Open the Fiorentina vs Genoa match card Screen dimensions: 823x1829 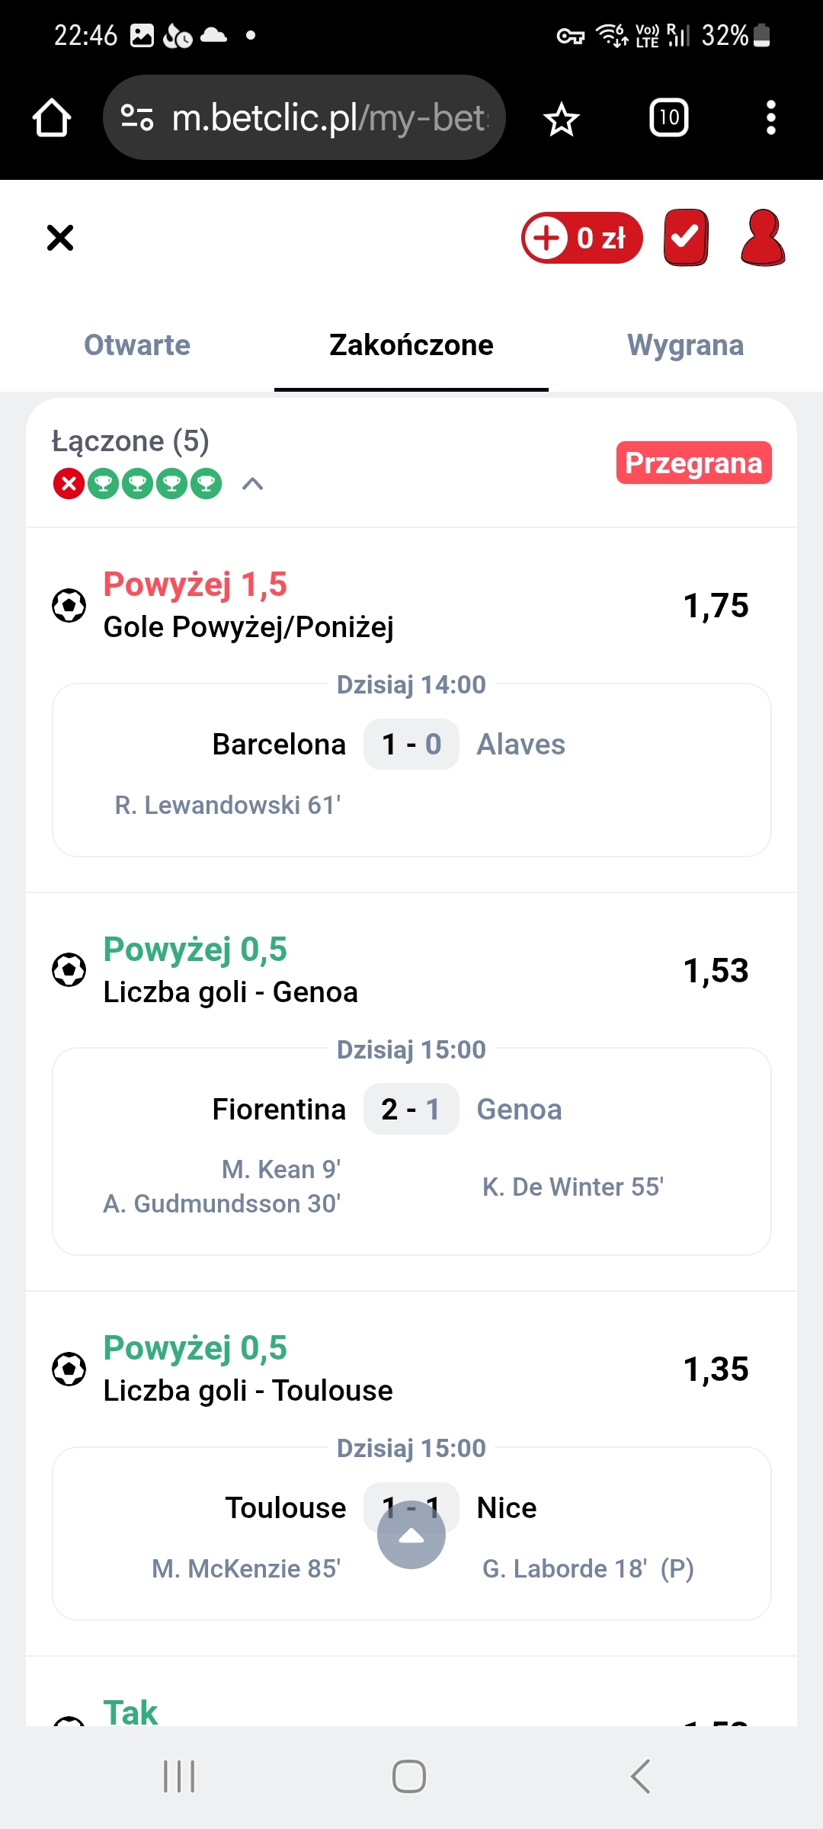[x=411, y=1151]
